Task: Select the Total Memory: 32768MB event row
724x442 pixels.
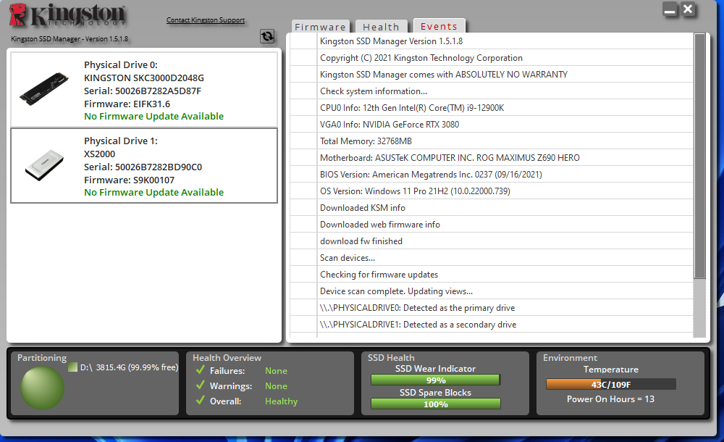Action: coord(492,141)
